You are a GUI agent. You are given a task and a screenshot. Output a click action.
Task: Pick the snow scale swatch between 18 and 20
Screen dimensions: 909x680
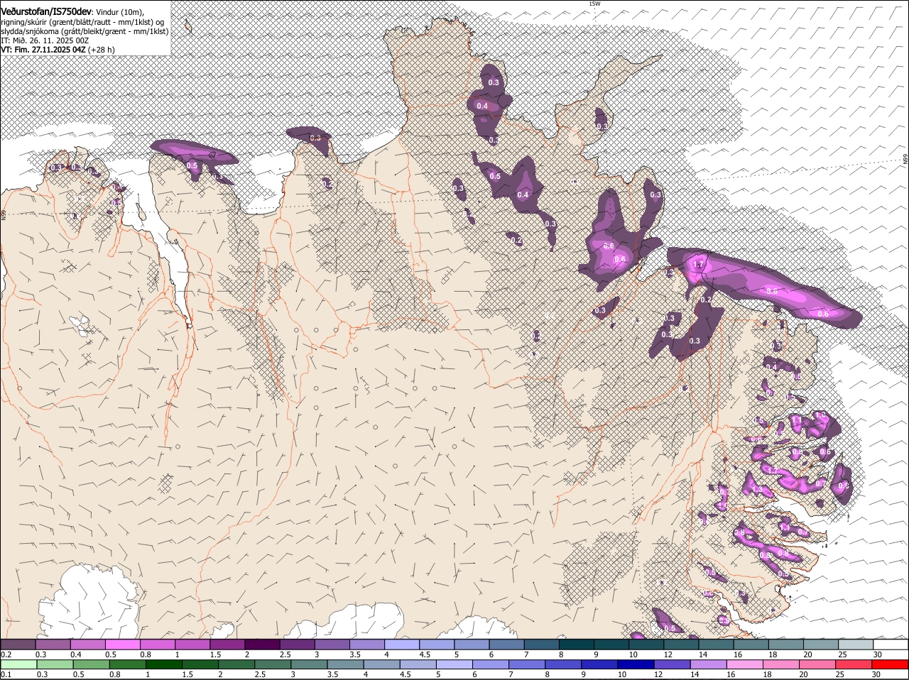(x=786, y=644)
